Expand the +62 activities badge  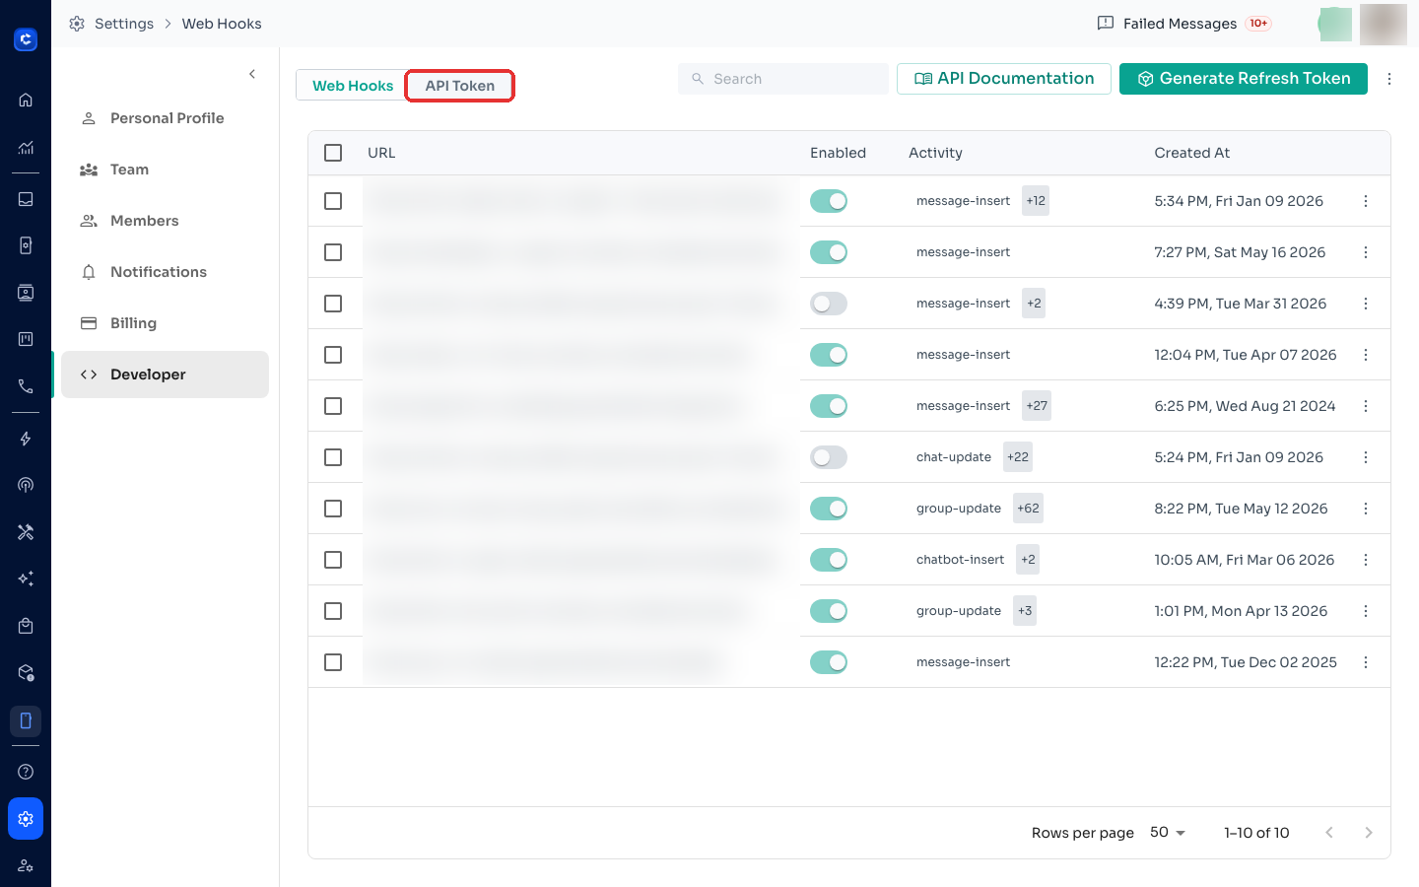pyautogui.click(x=1028, y=509)
